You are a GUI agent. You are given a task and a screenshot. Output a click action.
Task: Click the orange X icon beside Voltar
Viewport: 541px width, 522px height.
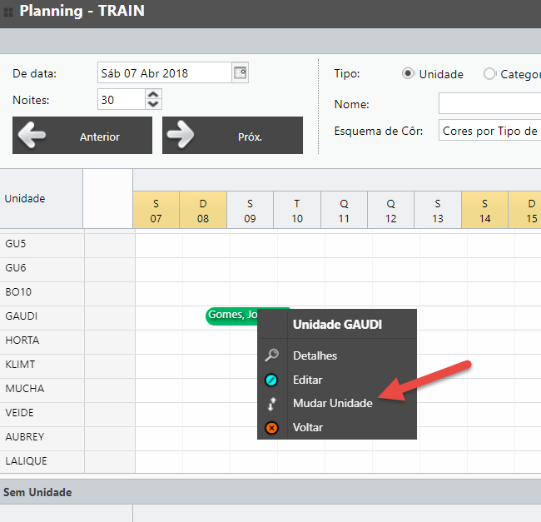(271, 427)
